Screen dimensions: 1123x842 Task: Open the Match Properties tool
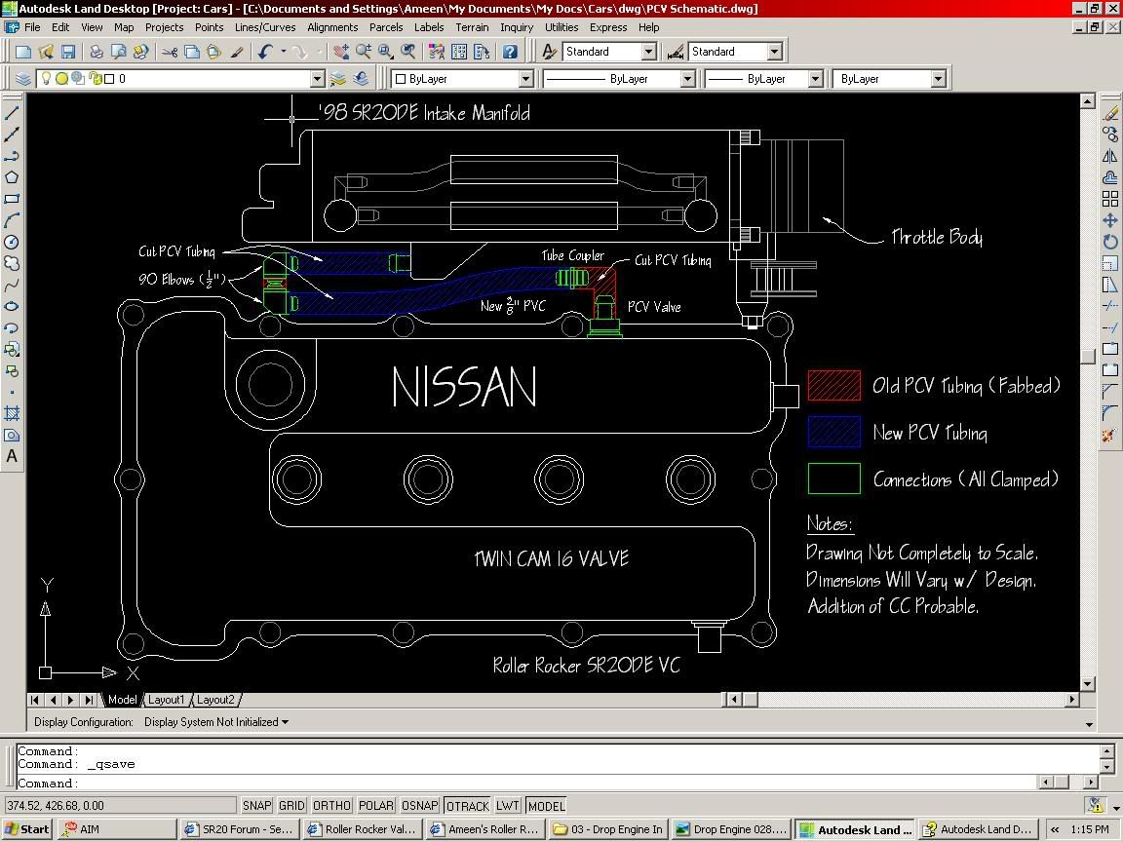coord(234,52)
